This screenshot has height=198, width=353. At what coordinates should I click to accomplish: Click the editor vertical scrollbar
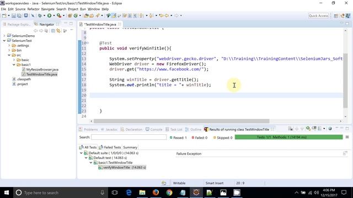click(345, 81)
